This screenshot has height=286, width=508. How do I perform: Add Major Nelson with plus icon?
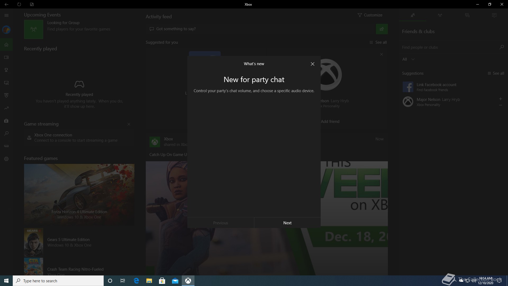500,99
